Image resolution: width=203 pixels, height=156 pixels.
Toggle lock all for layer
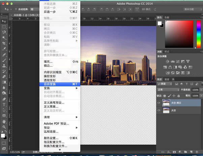pos(178,96)
